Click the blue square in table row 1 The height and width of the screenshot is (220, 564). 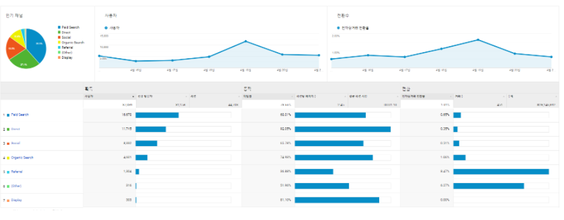[x=8, y=115]
